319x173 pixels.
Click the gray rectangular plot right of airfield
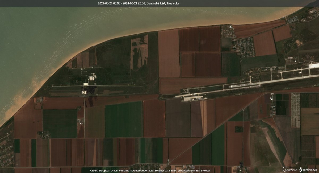(x=295, y=110)
